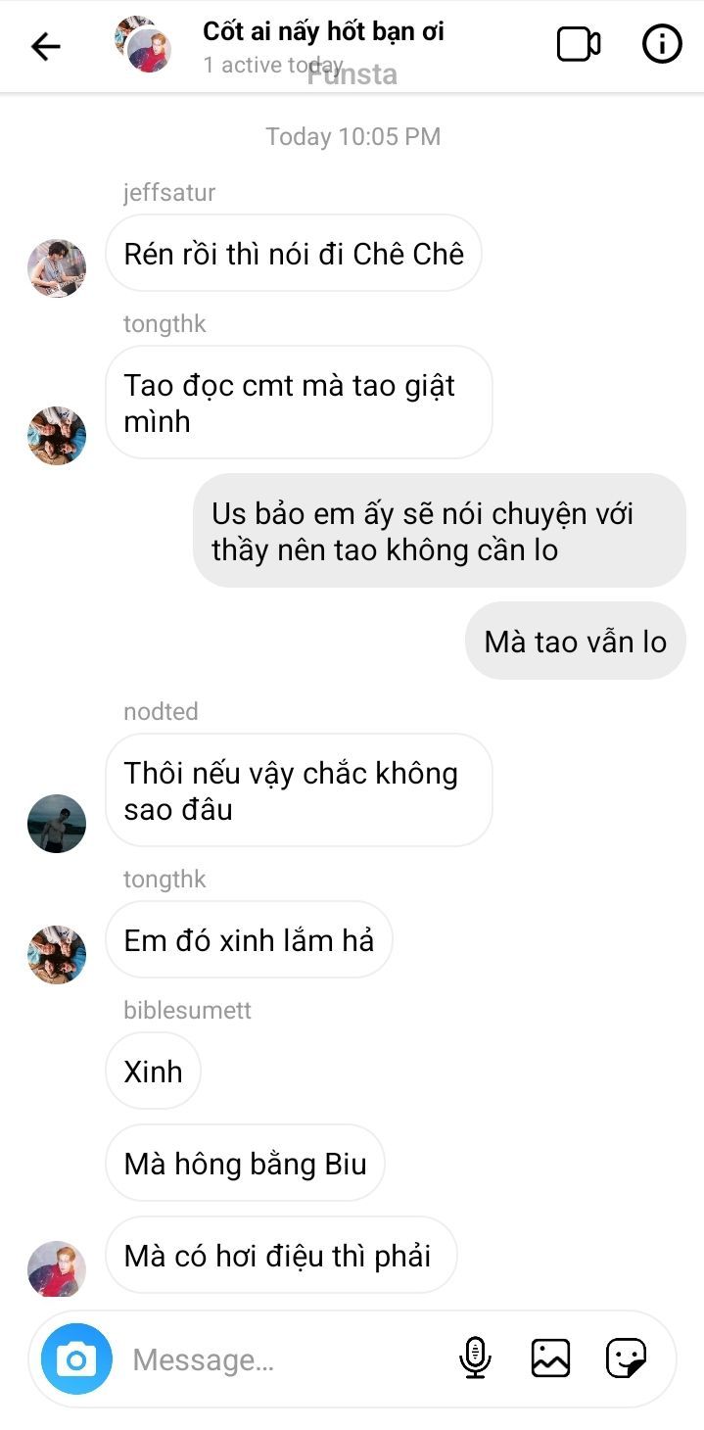Open the photo gallery picker

click(550, 1358)
